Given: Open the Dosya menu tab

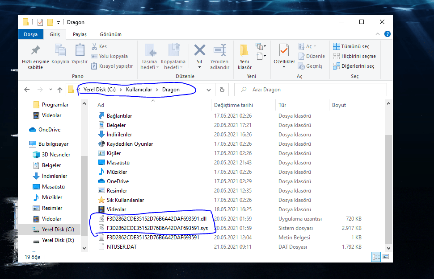Looking at the screenshot, I should 31,34.
